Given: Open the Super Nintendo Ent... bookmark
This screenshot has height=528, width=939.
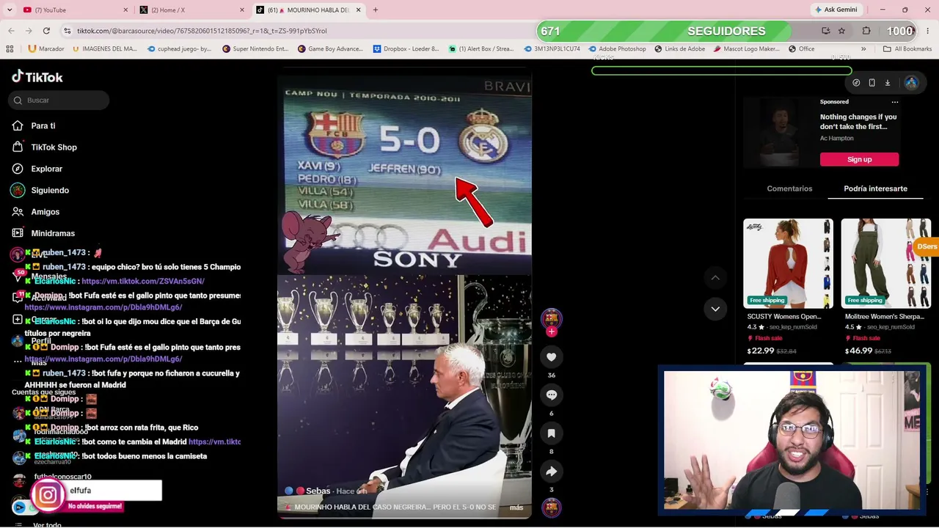Looking at the screenshot, I should click(x=255, y=49).
